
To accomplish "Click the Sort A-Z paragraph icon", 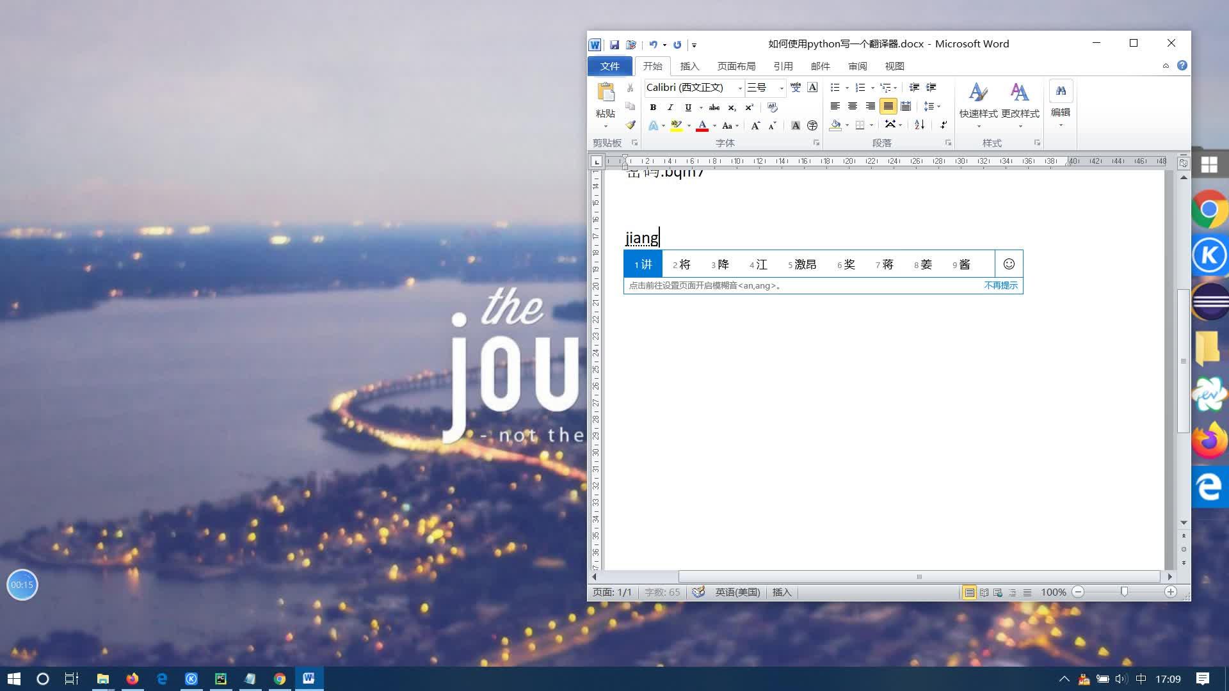I will tap(919, 125).
